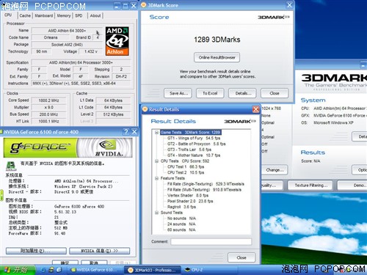Collapse the Sound Tests tree node
367x275 pixels.
tap(156, 213)
